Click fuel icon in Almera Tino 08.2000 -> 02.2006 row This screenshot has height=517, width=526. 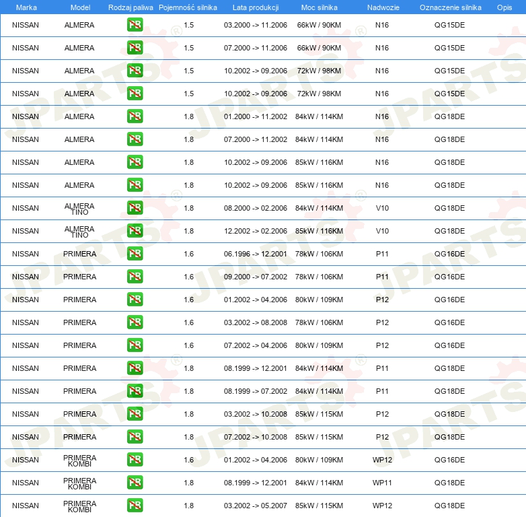[x=135, y=208]
